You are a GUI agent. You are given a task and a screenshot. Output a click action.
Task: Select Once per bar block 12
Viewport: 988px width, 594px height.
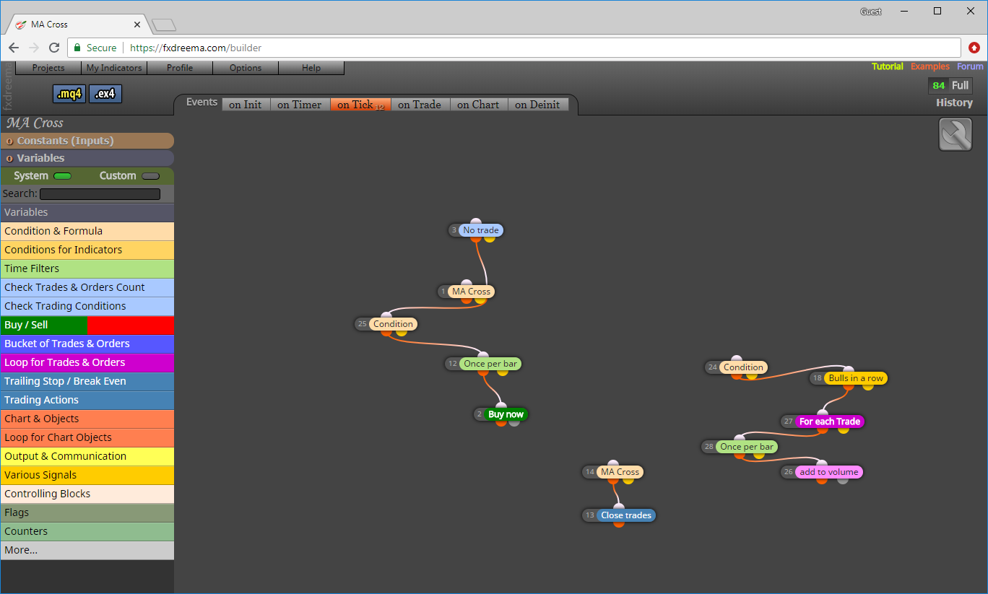[490, 364]
